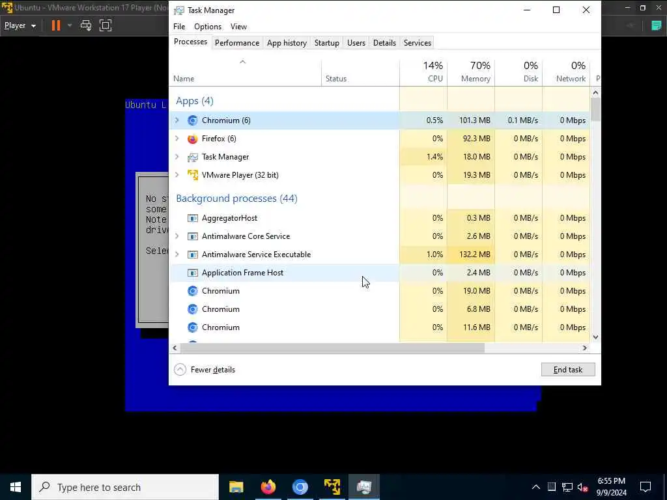Switch to the App history tab
This screenshot has height=500, width=667.
[287, 43]
